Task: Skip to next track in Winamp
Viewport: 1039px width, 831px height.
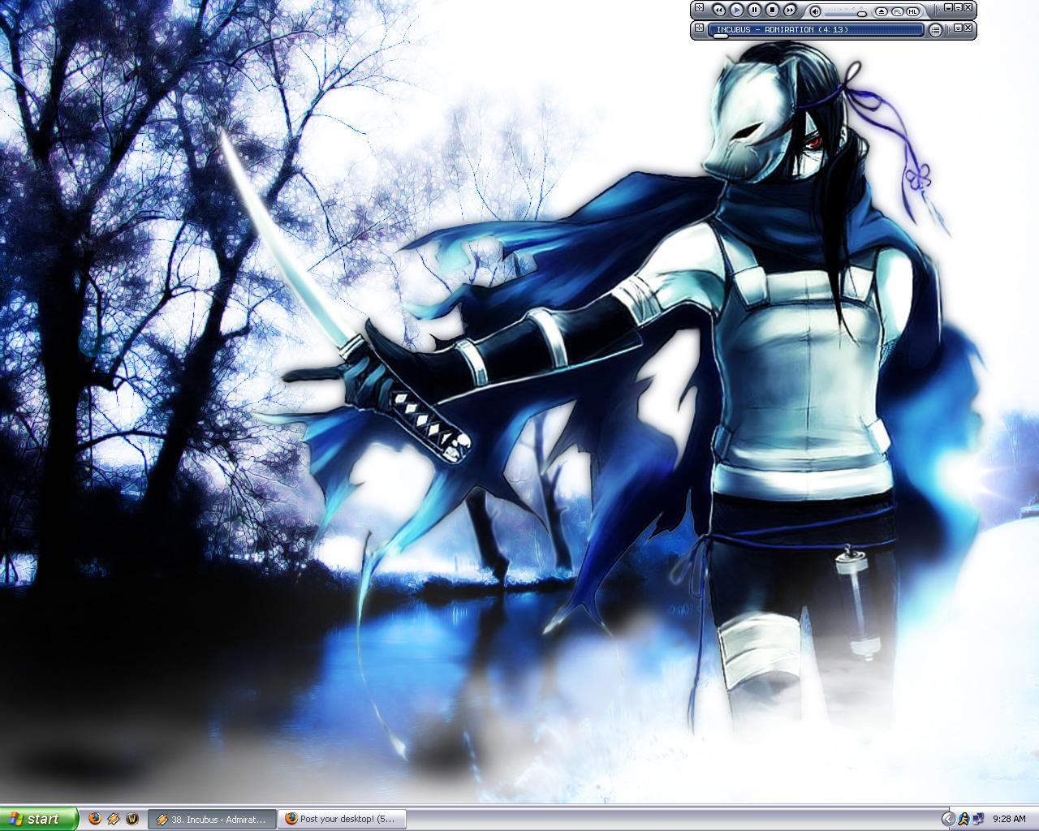Action: coord(790,10)
